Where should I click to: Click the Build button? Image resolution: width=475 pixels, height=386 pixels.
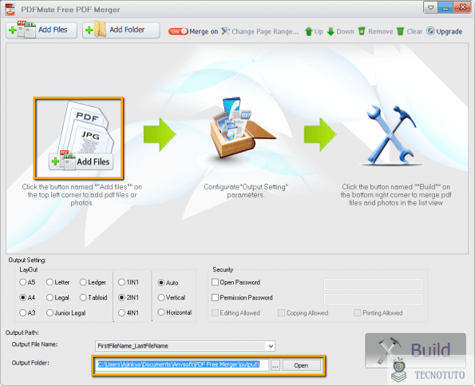[415, 350]
